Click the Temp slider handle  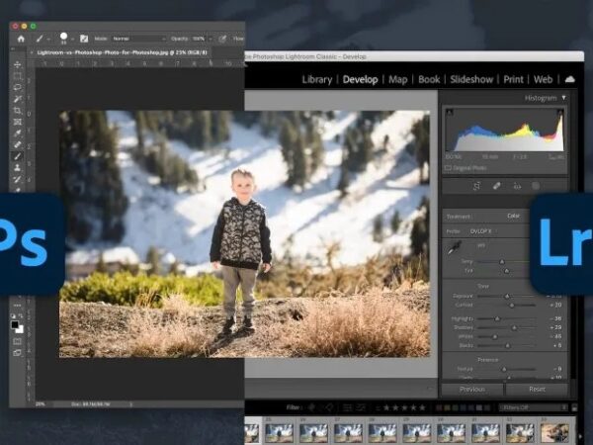click(x=502, y=261)
